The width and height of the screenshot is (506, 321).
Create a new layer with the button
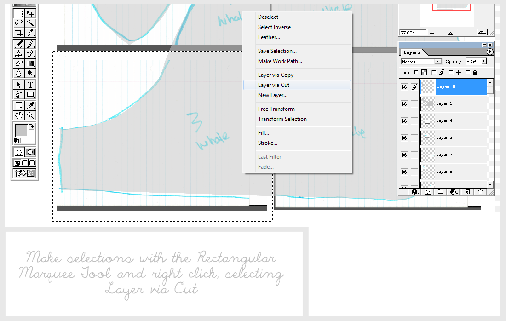[x=467, y=191]
